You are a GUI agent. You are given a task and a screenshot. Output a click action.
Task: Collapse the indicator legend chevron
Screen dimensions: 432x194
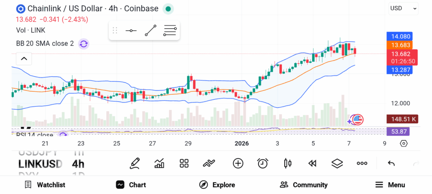pos(24,58)
